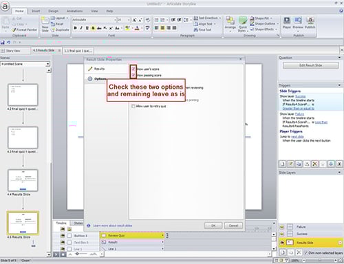344x264 pixels.
Task: Click OK in Result Slide Properties
Action: tap(213, 225)
